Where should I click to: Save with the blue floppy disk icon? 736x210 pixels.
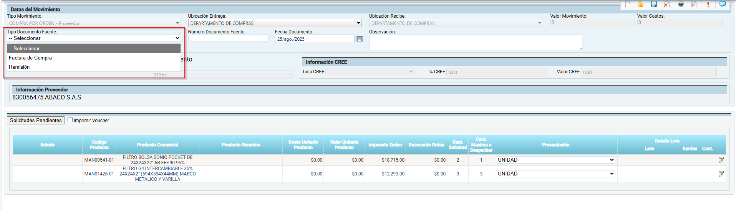pyautogui.click(x=653, y=5)
